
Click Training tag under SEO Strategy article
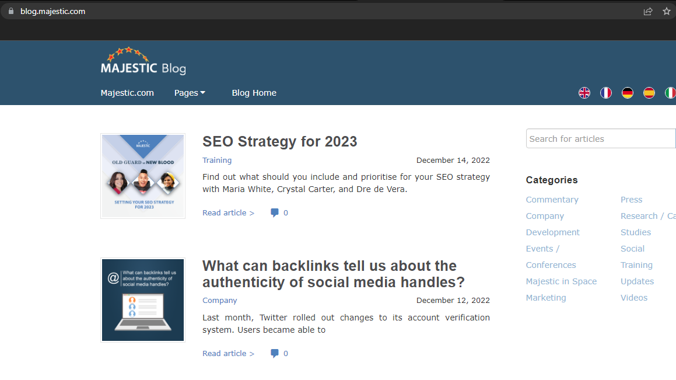click(217, 160)
